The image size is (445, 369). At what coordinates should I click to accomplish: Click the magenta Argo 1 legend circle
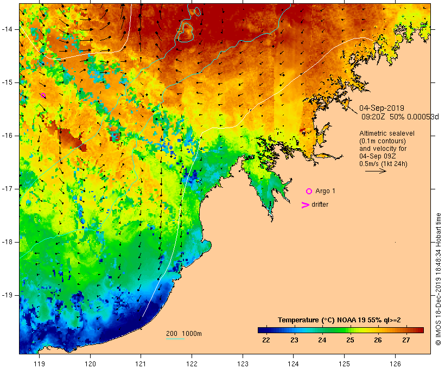[309, 192]
